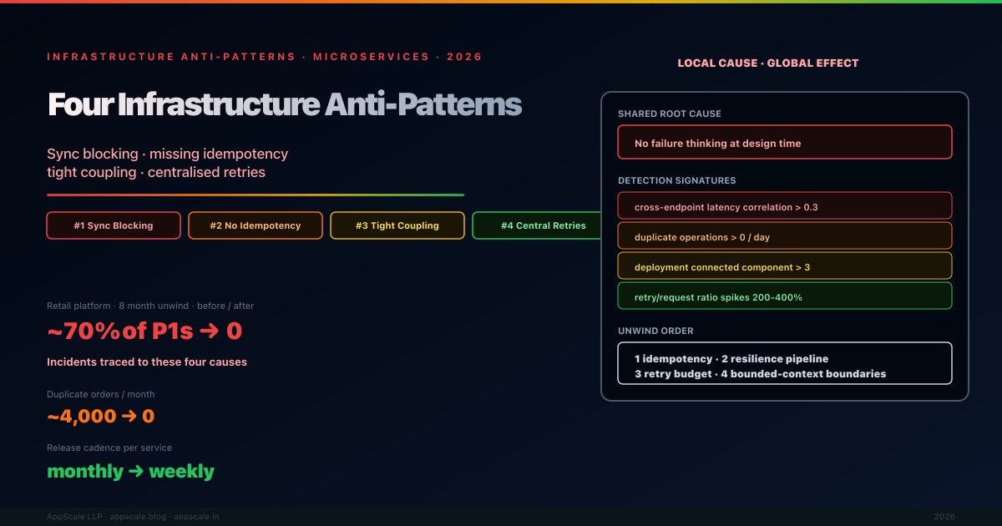Click the 'DETECTION SIGNATURES' section label
Image resolution: width=1002 pixels, height=526 pixels.
(x=676, y=180)
